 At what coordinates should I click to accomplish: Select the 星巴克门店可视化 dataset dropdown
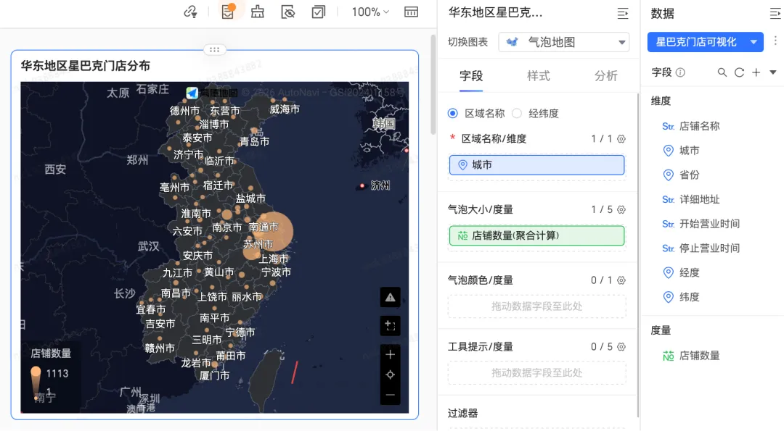coord(705,43)
